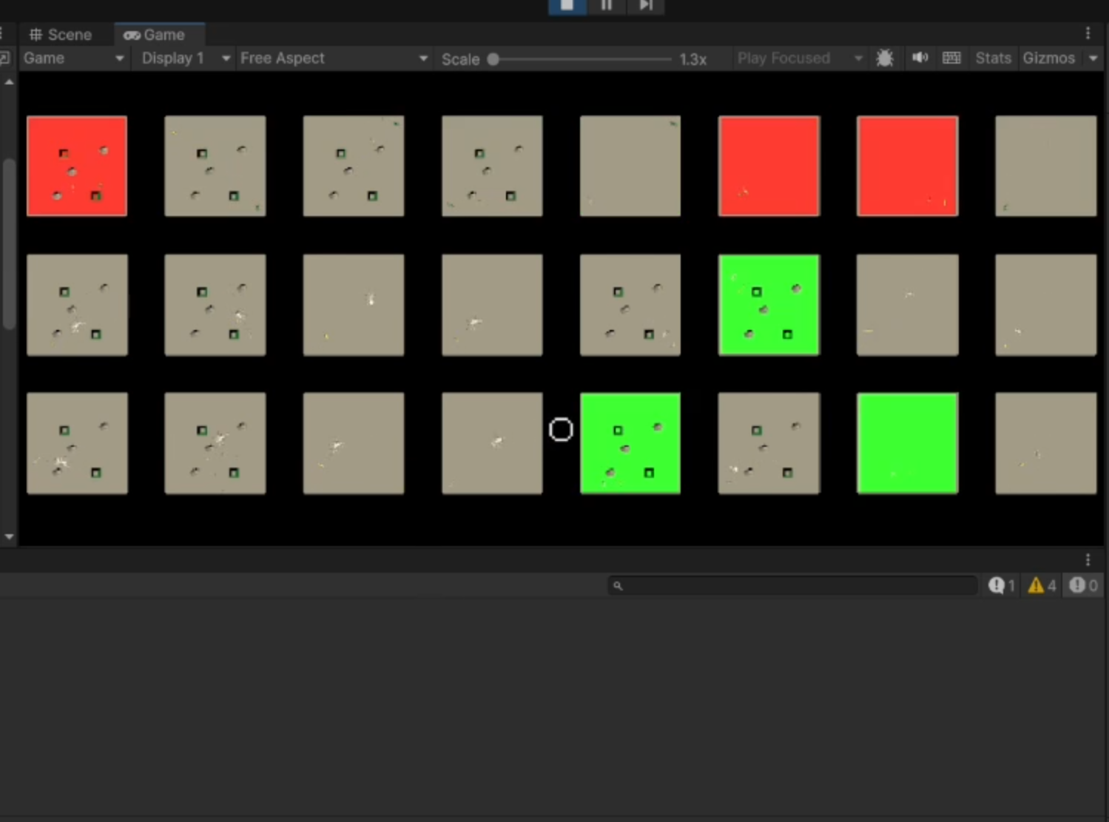Screen dimensions: 1109x822
Task: Open the Game view type dropdown
Action: [73, 58]
